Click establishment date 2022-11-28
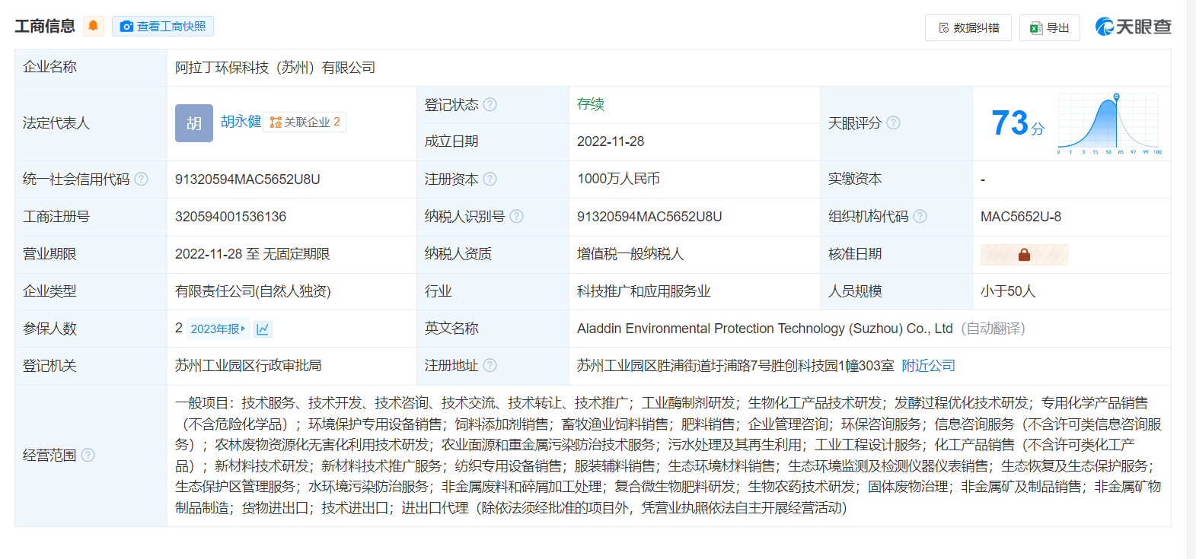Viewport: 1196px width, 559px height. point(611,141)
